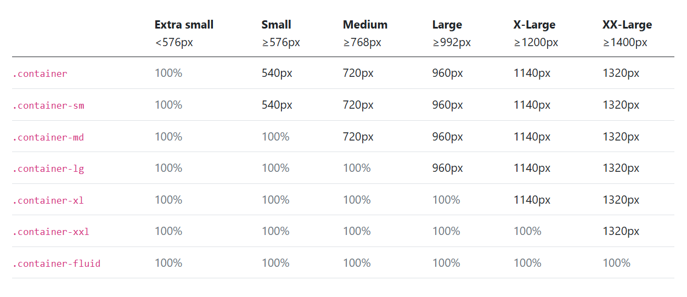The image size is (687, 297).
Task: Click the .container-fluid class label
Action: [x=57, y=264]
